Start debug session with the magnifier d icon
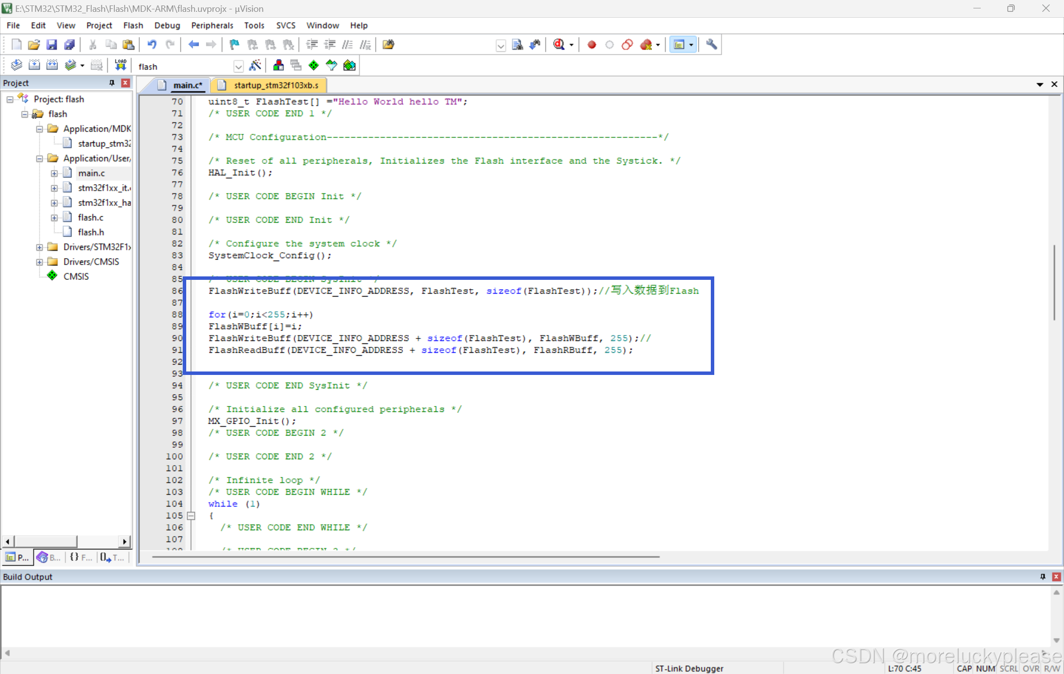This screenshot has height=674, width=1064. tap(559, 44)
